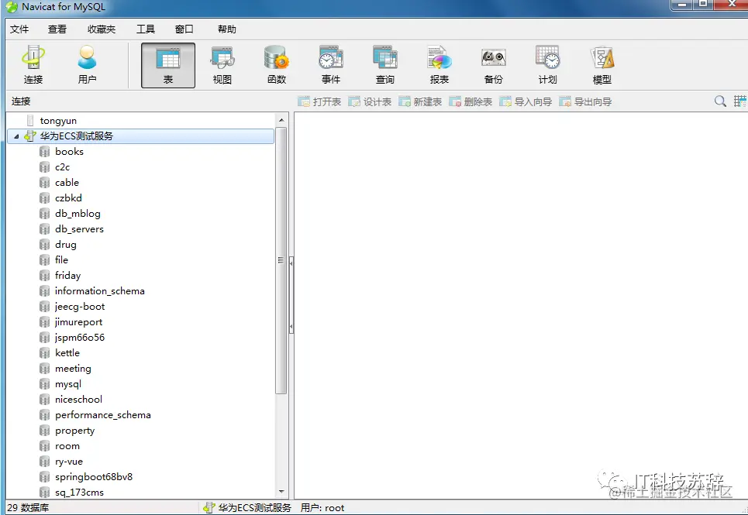
Task: Select the mysql database
Action: point(68,384)
